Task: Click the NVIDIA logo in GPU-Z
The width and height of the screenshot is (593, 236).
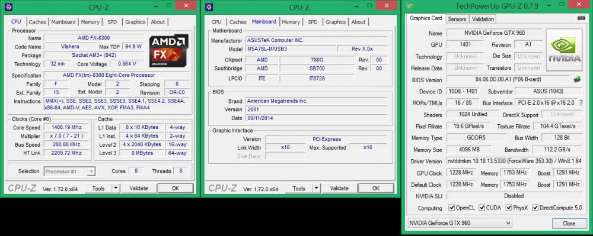Action: click(x=565, y=50)
